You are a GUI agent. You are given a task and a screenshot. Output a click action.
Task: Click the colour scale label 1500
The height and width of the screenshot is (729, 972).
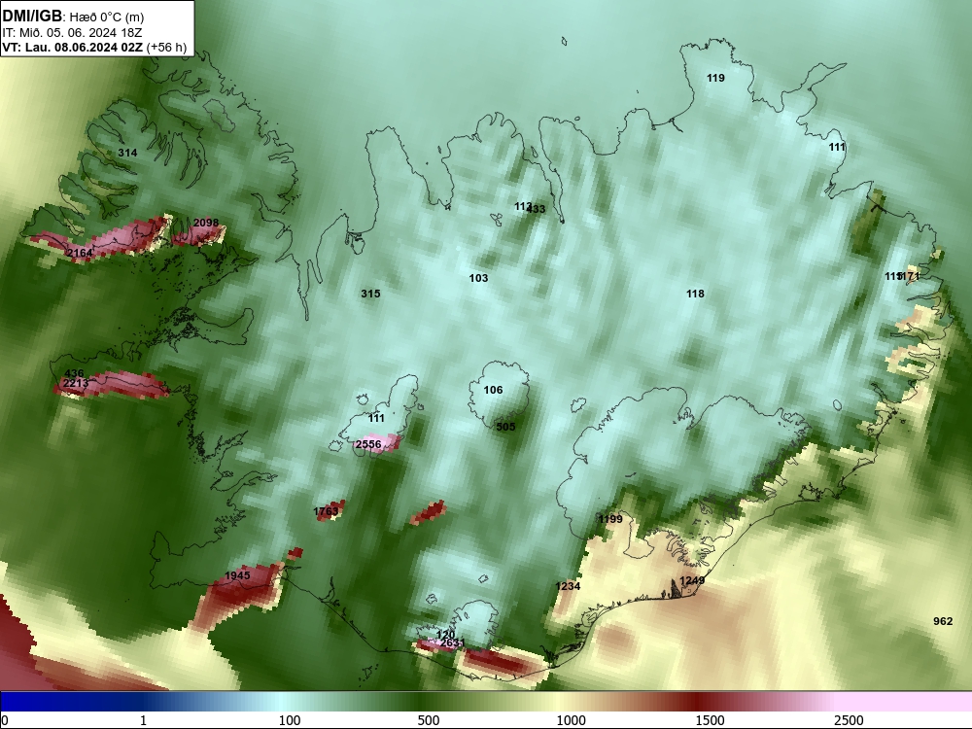click(710, 720)
